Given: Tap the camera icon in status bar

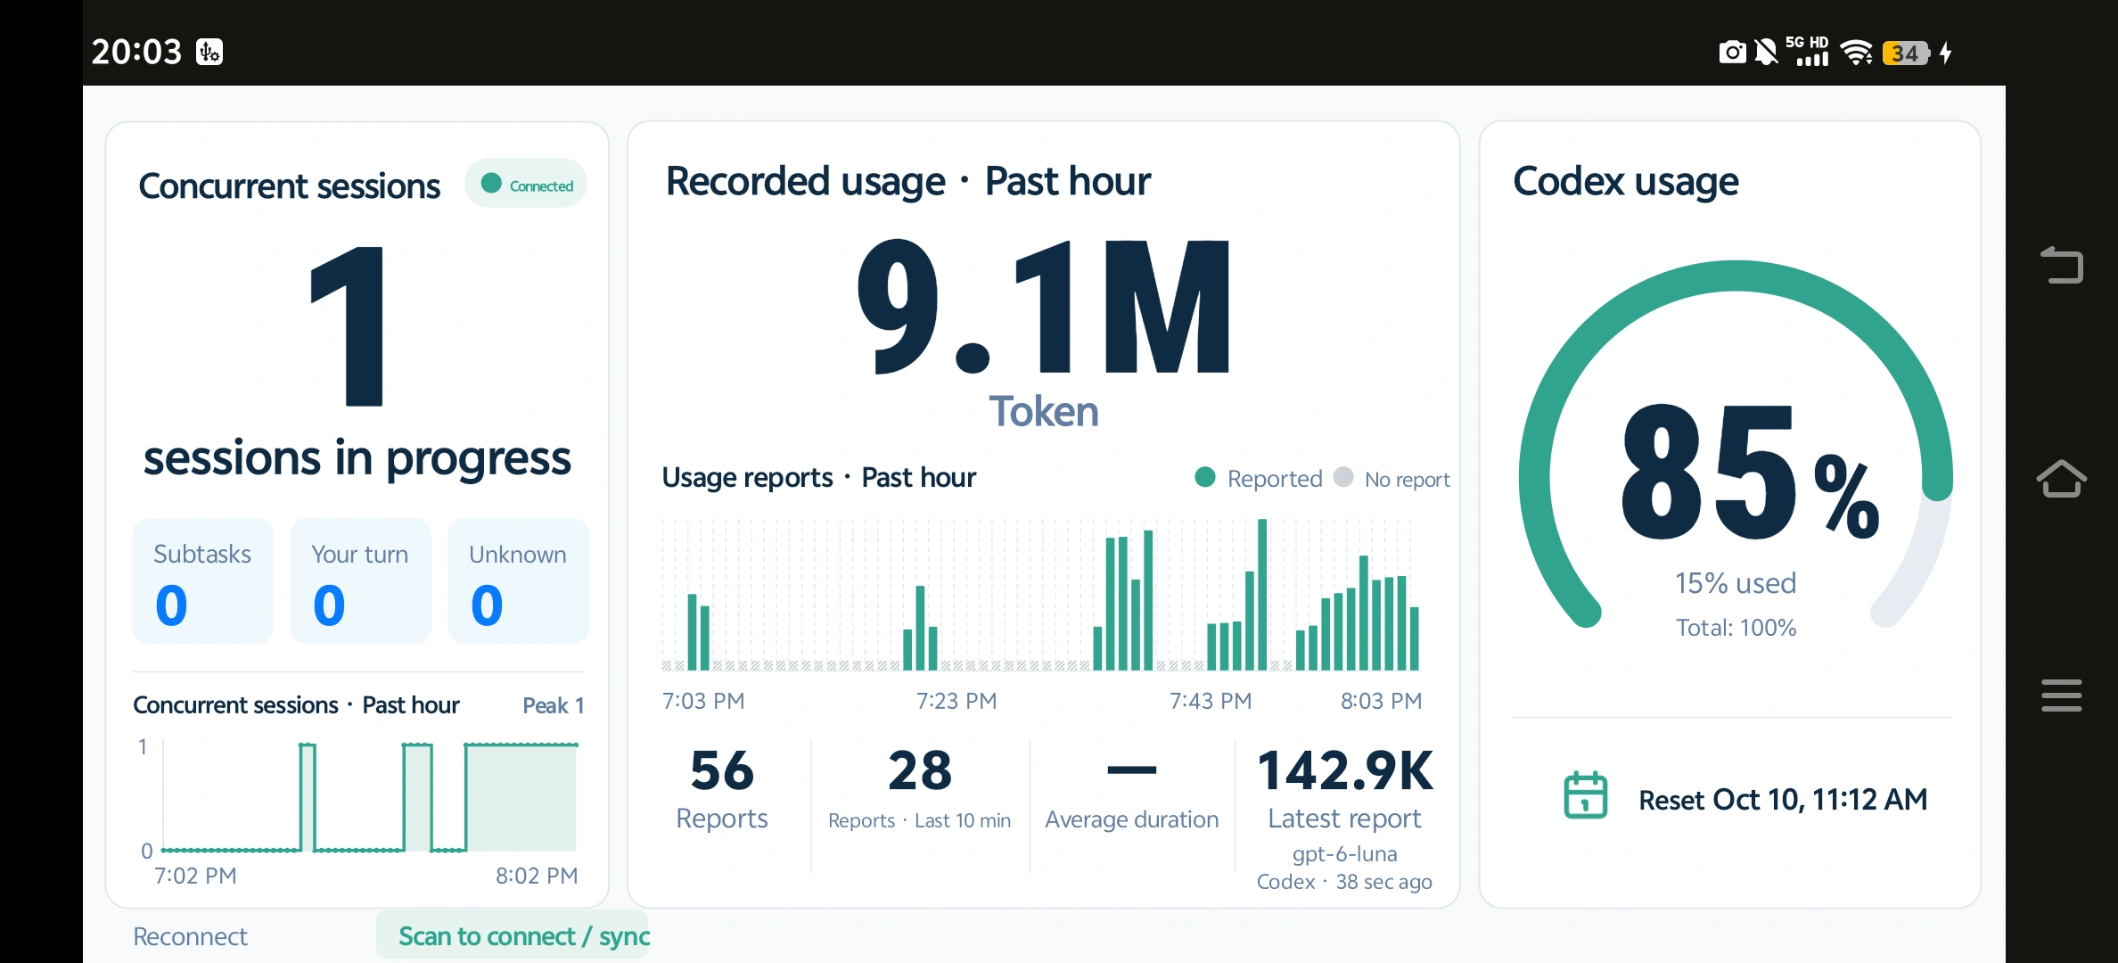Looking at the screenshot, I should click(x=1732, y=53).
